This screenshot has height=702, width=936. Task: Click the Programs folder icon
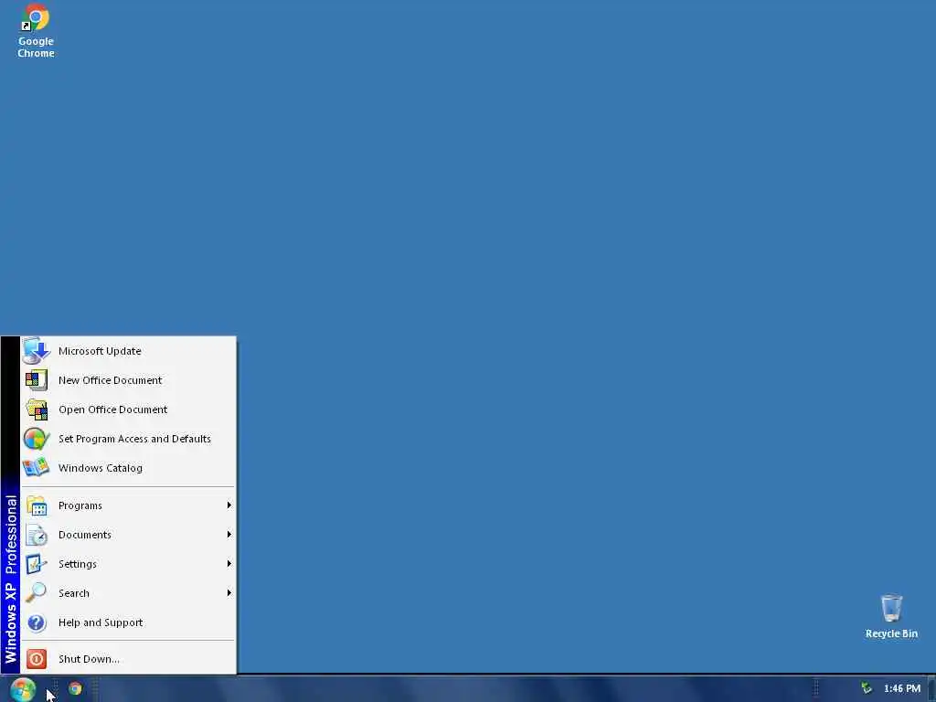36,505
